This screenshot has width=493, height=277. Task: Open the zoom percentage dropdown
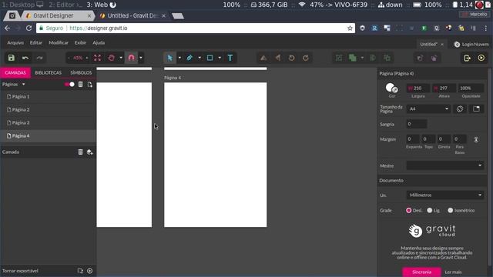[x=78, y=58]
